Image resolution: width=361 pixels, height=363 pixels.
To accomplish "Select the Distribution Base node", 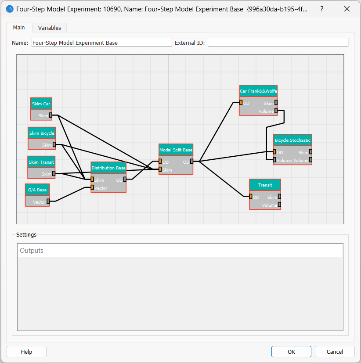I will [x=108, y=167].
